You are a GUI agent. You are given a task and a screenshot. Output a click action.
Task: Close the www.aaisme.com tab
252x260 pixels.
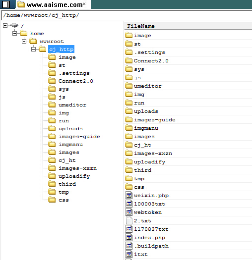pyautogui.click(x=84, y=3)
